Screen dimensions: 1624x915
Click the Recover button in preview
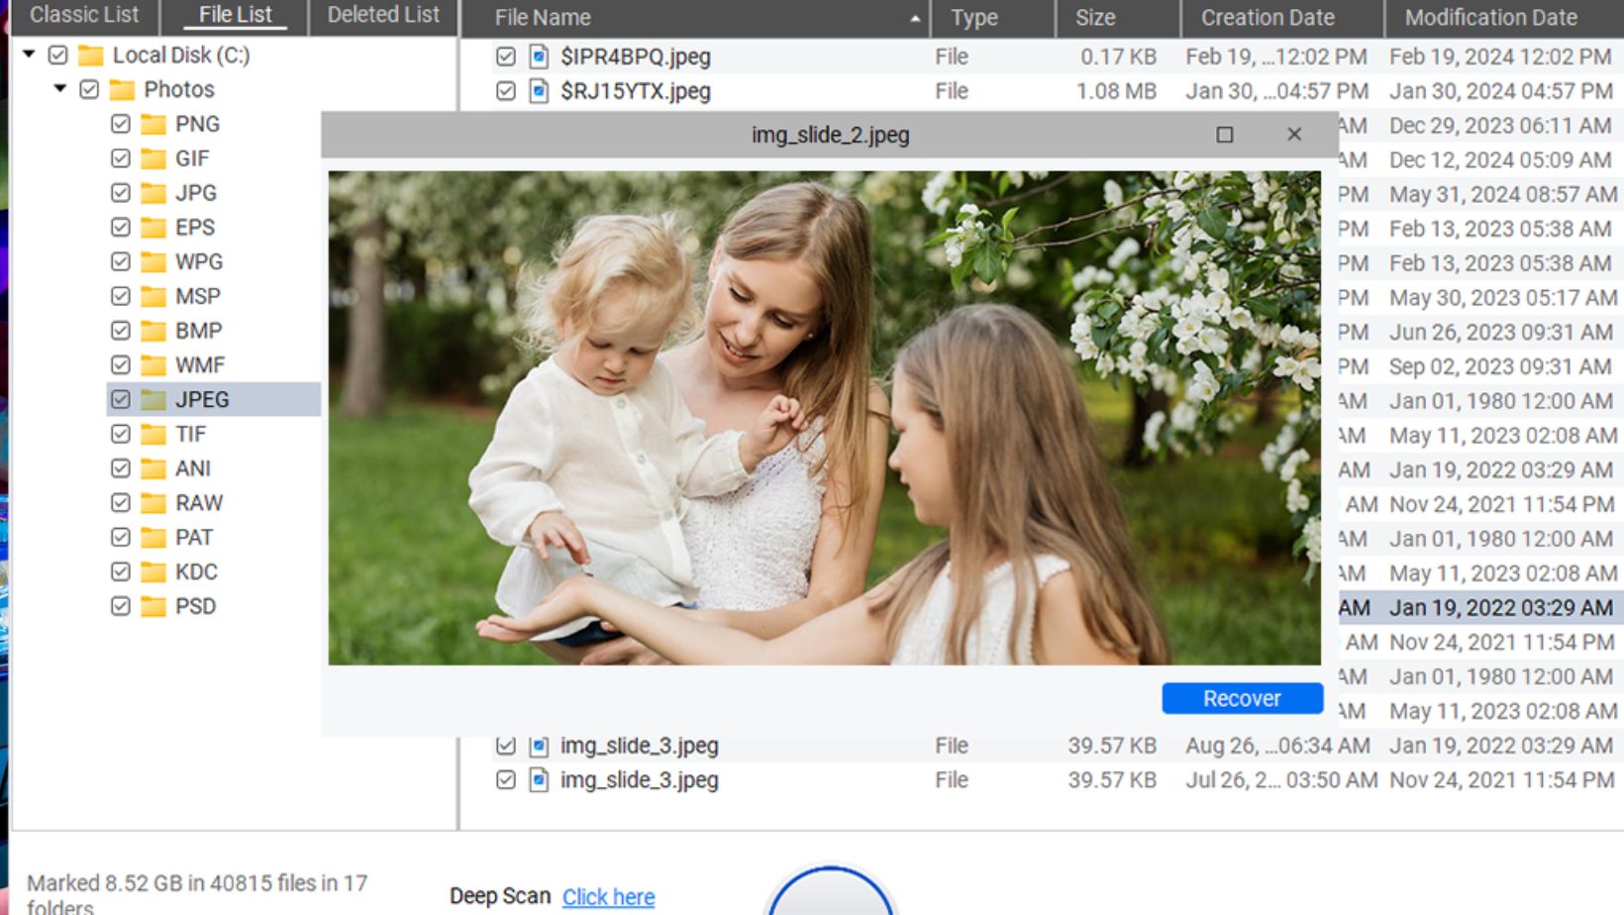coord(1242,698)
